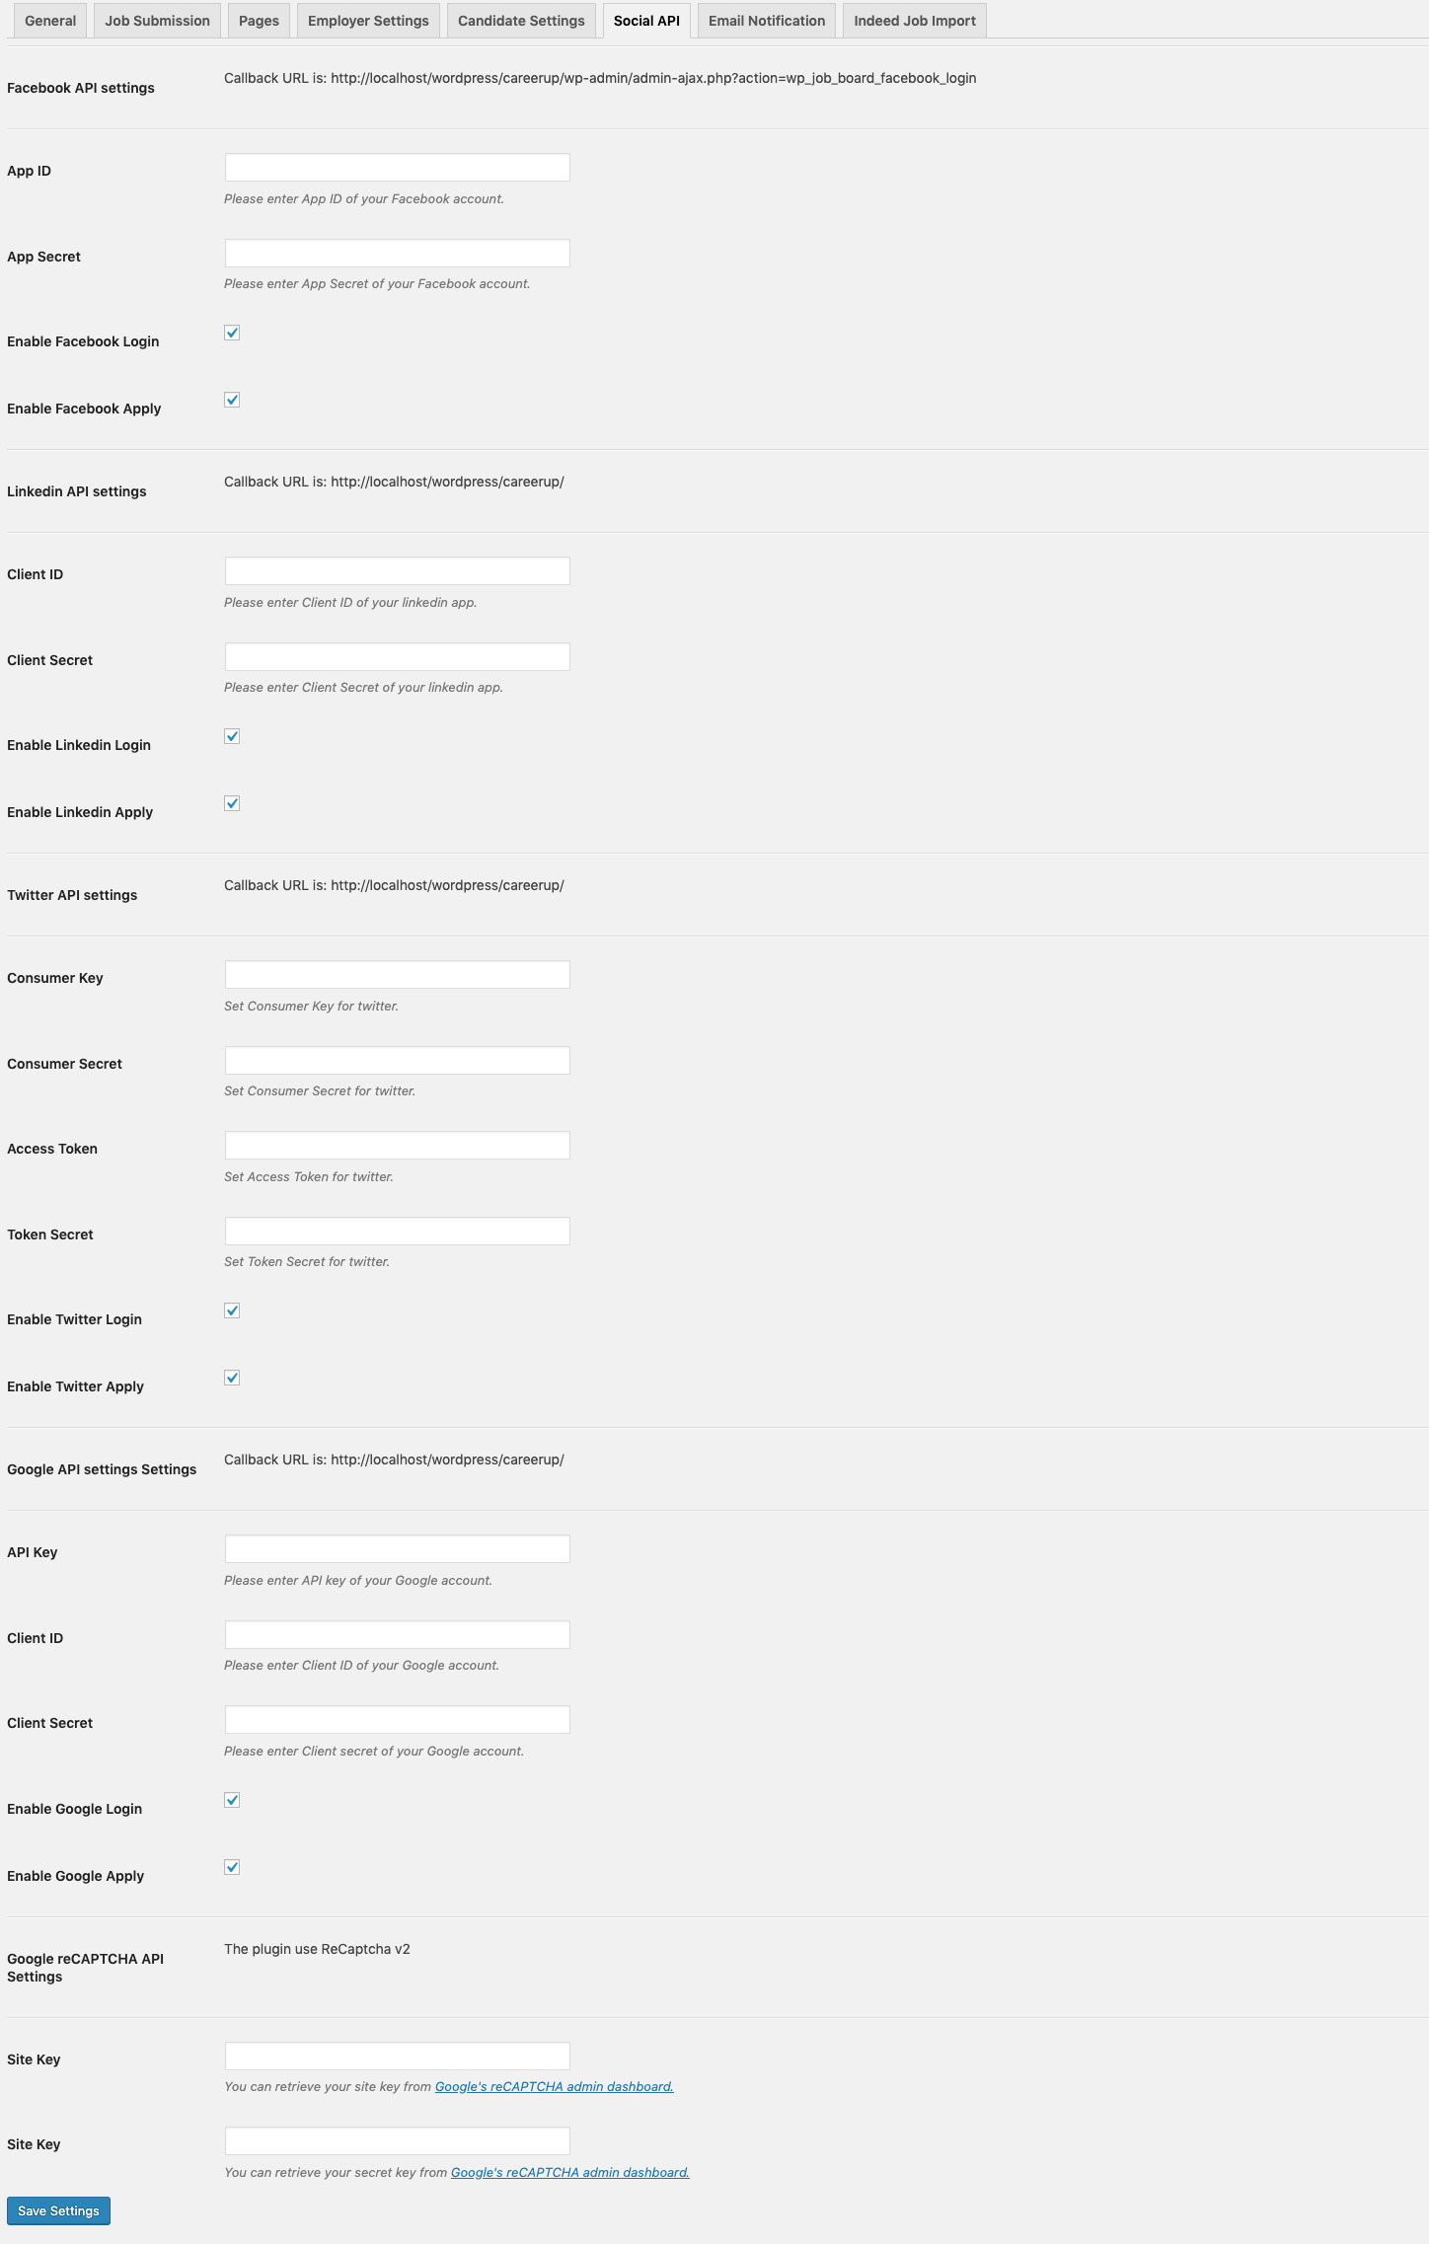Focus the Google API Key input
This screenshot has height=2244, width=1429.
pos(398,1548)
